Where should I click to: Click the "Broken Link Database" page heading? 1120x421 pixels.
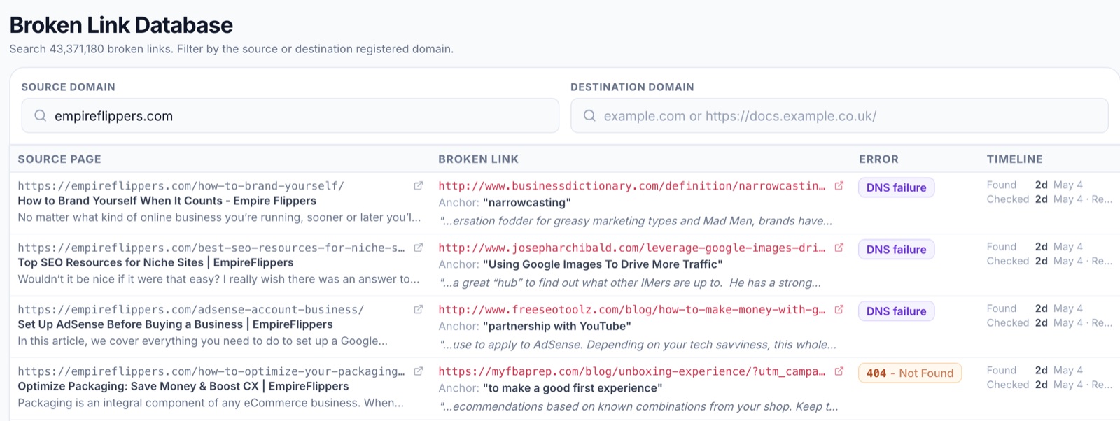(121, 25)
